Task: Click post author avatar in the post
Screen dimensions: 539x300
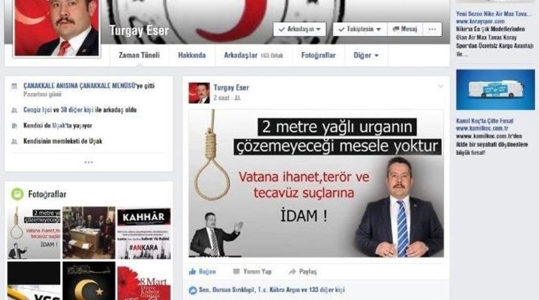Action: click(x=199, y=93)
